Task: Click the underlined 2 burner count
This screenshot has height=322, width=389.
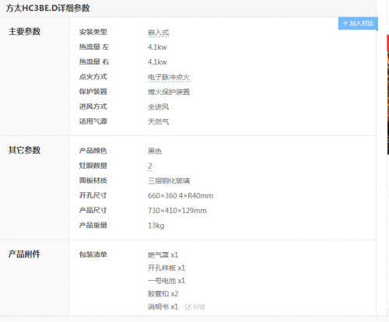Action: click(150, 166)
